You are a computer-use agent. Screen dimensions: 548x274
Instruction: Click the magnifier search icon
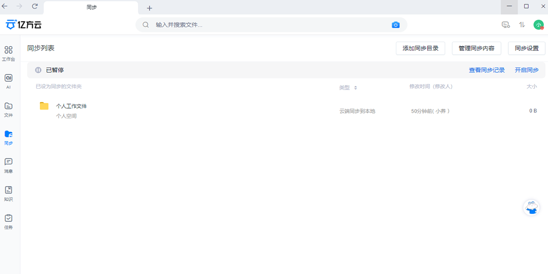coord(146,25)
